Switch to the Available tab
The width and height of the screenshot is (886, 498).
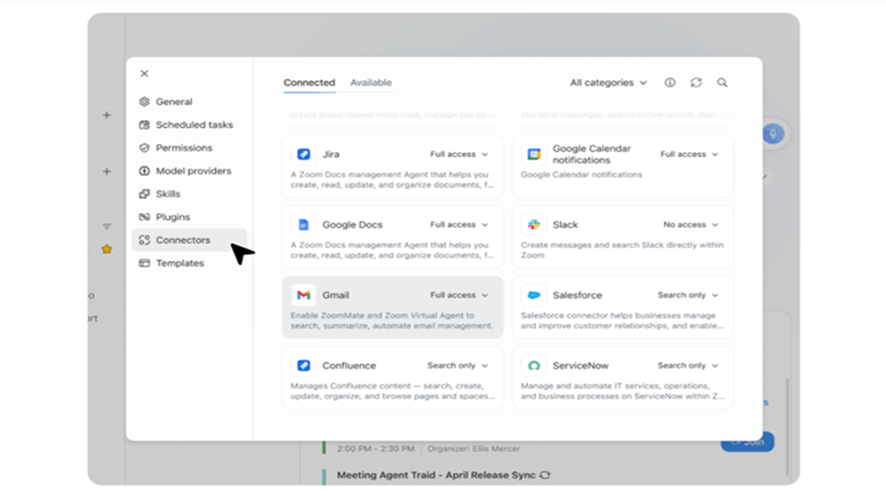[371, 83]
